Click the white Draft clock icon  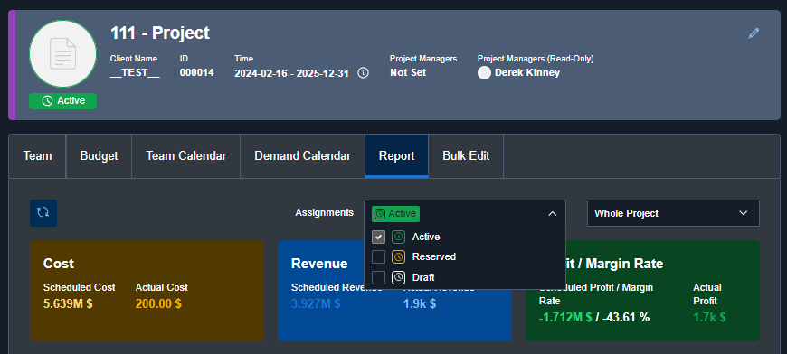click(398, 277)
